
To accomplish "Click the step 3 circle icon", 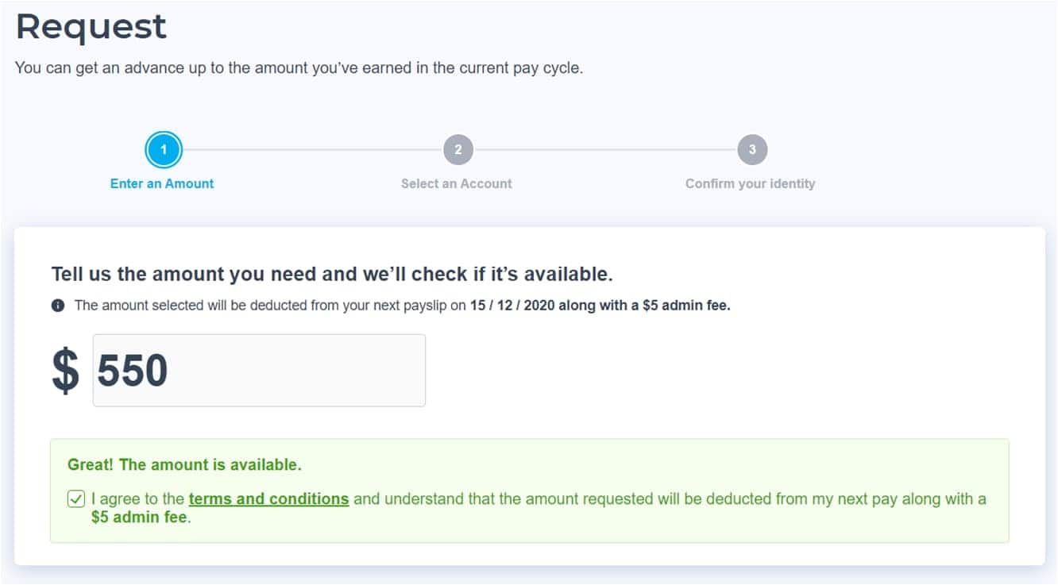I will [751, 149].
